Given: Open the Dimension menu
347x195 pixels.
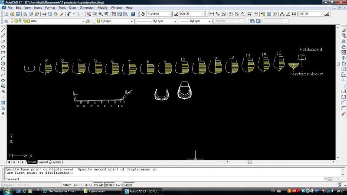Looking at the screenshot, I should pyautogui.click(x=87, y=7).
